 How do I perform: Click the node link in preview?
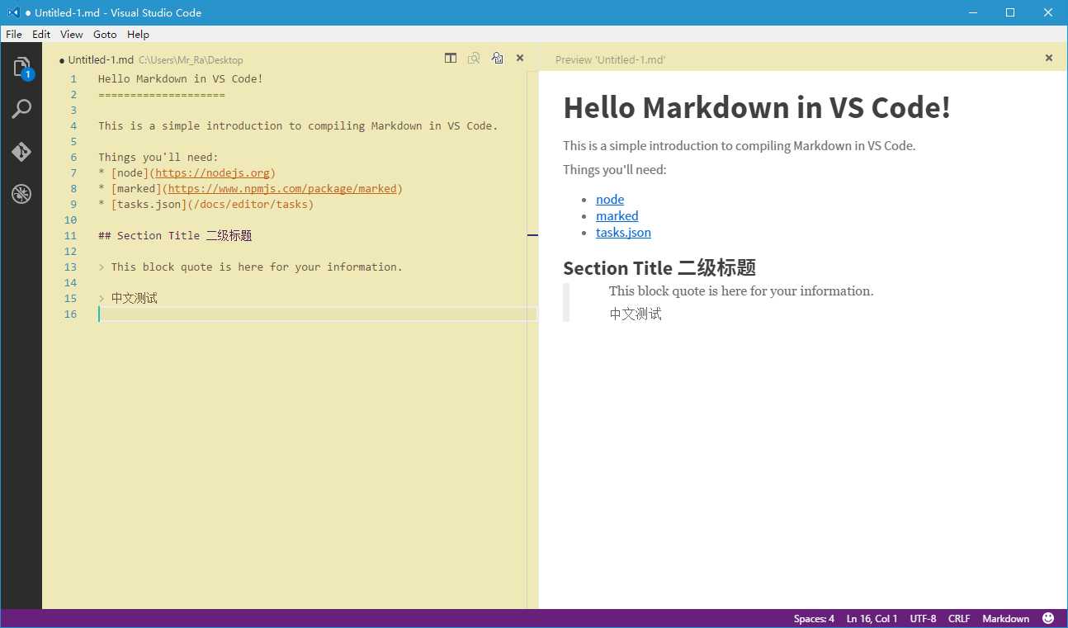pyautogui.click(x=610, y=200)
